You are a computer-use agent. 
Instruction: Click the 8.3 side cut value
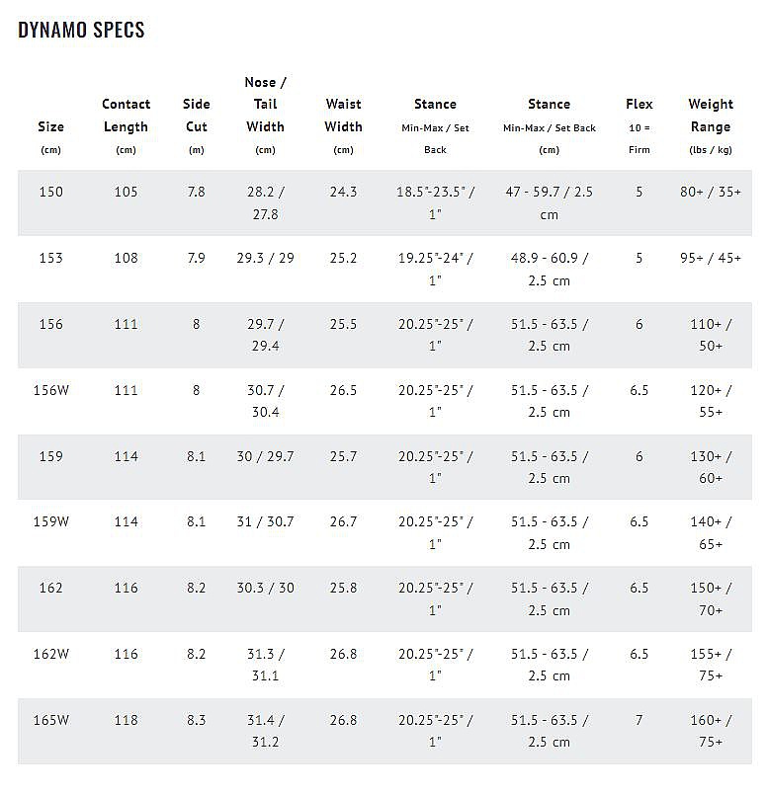(197, 720)
